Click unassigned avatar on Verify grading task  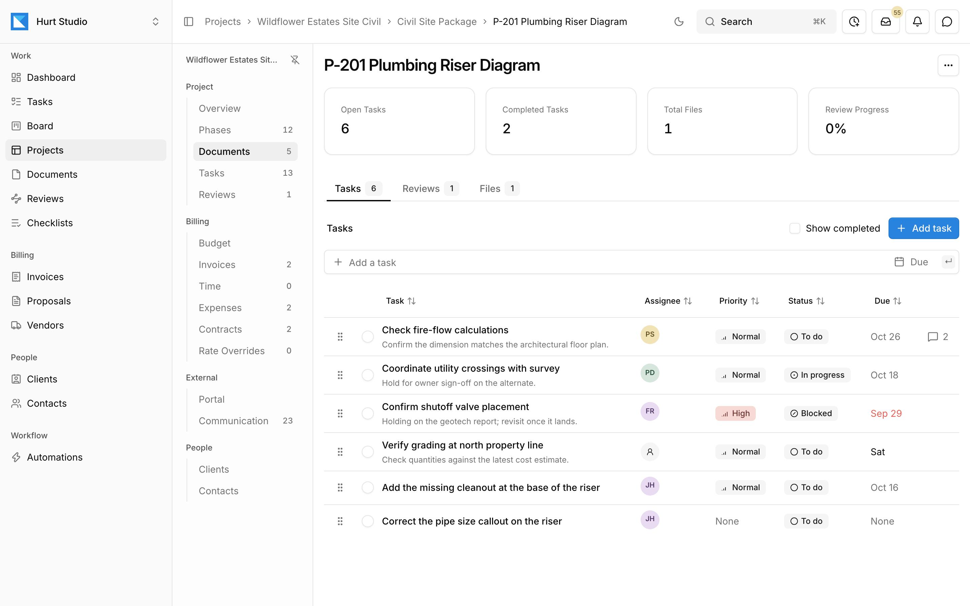tap(650, 452)
